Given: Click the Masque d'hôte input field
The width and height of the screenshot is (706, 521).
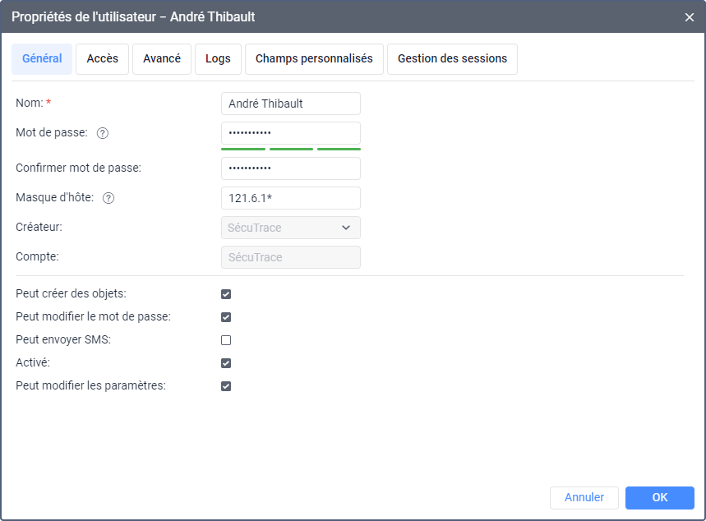Looking at the screenshot, I should [x=291, y=198].
